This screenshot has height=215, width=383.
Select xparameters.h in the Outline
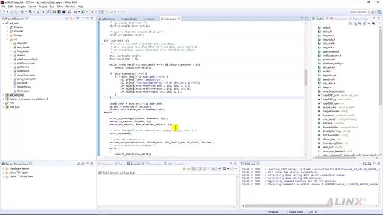point(331,51)
